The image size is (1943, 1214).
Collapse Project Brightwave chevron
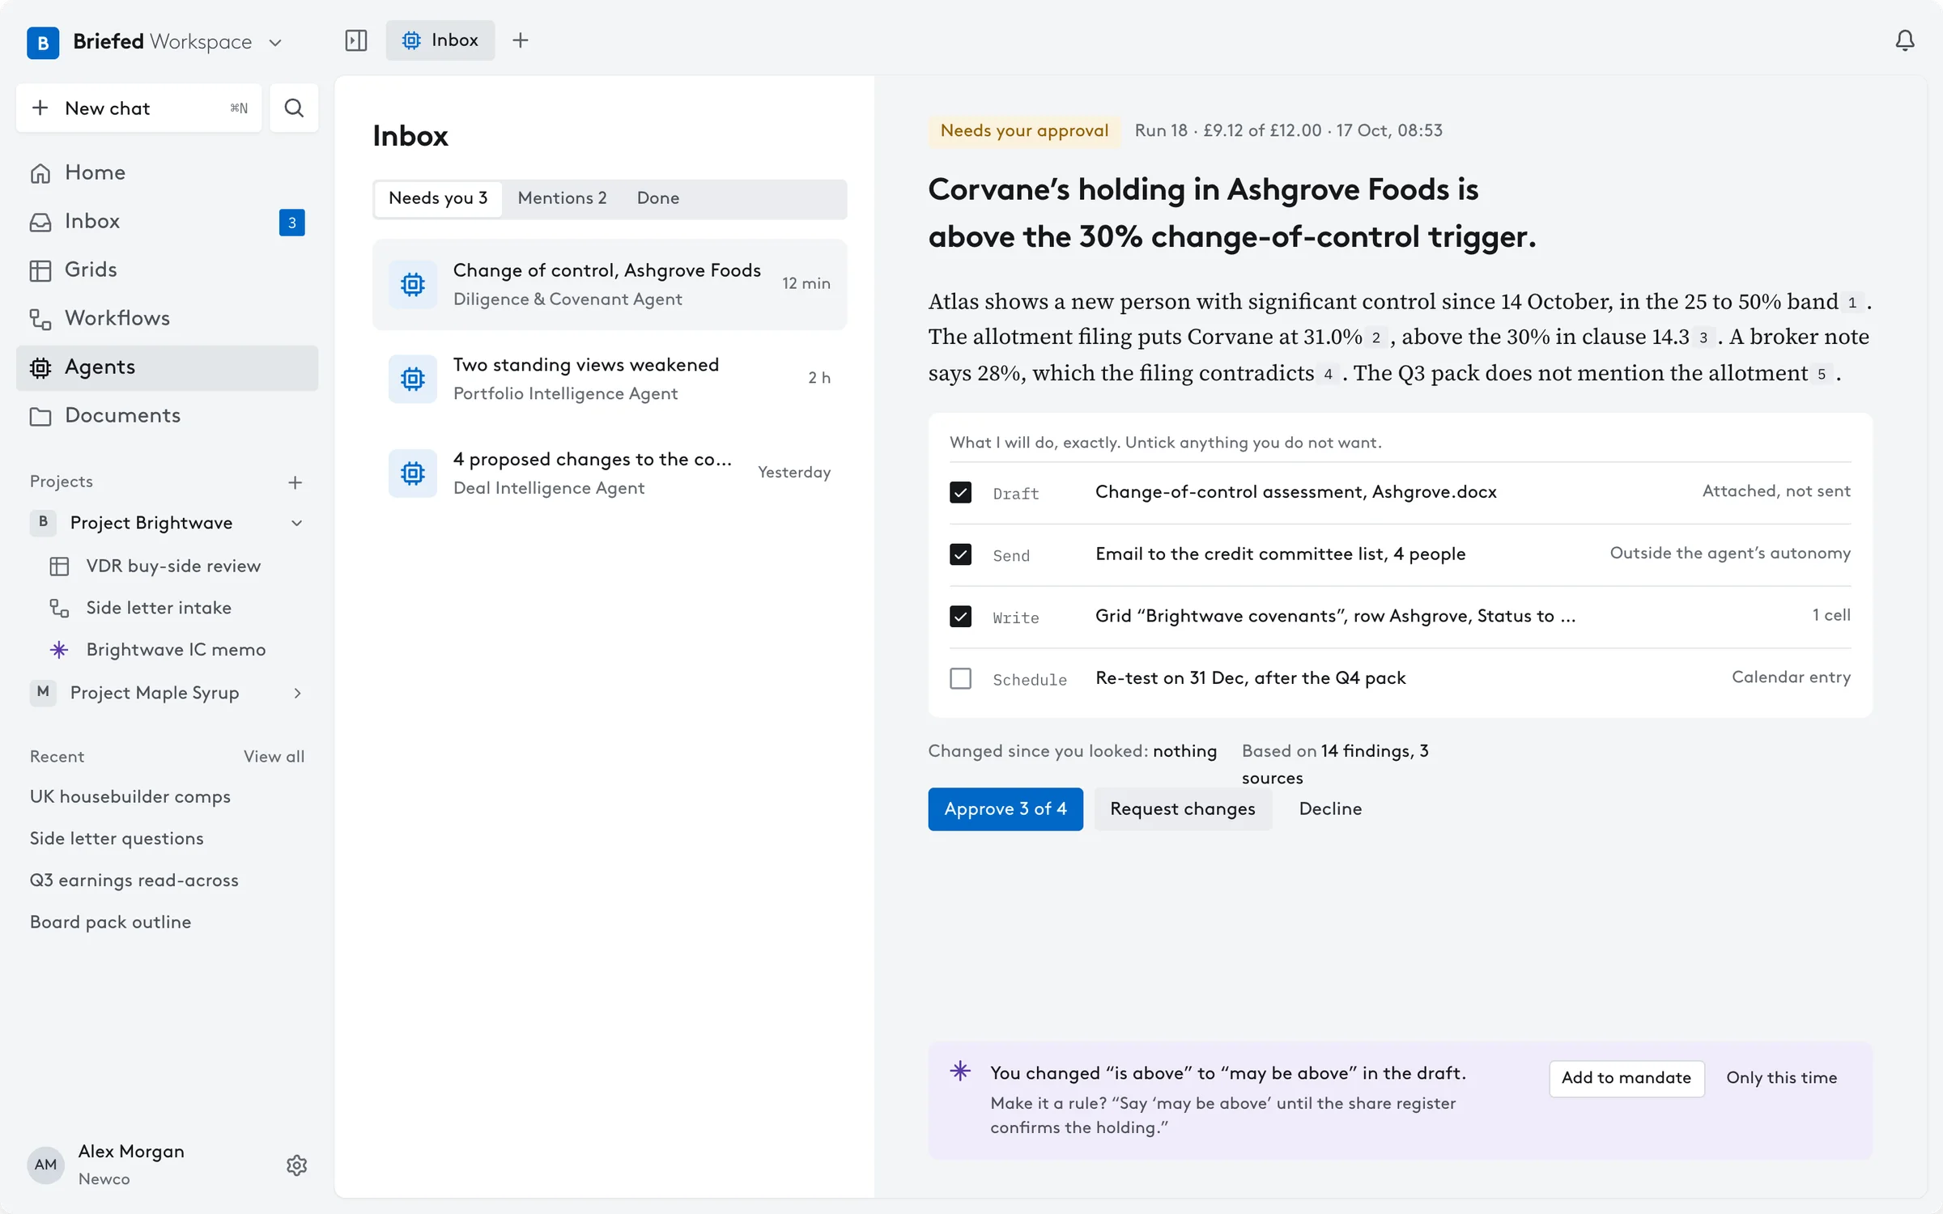tap(297, 523)
